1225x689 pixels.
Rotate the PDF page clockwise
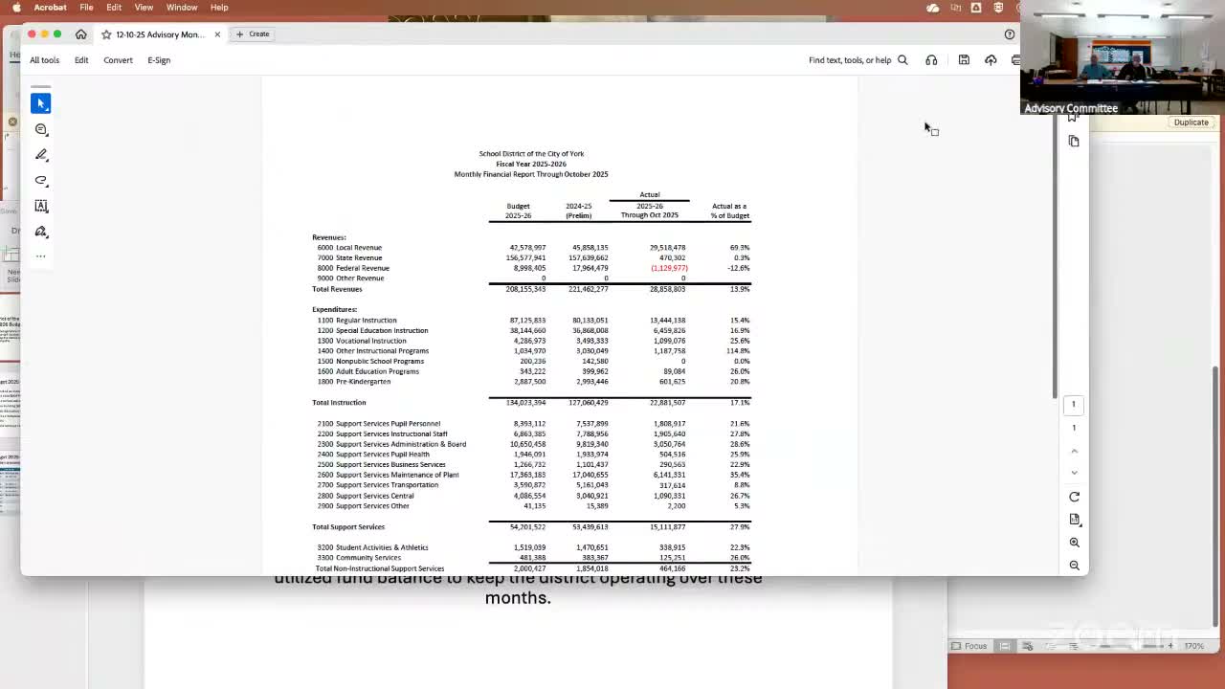[1074, 496]
